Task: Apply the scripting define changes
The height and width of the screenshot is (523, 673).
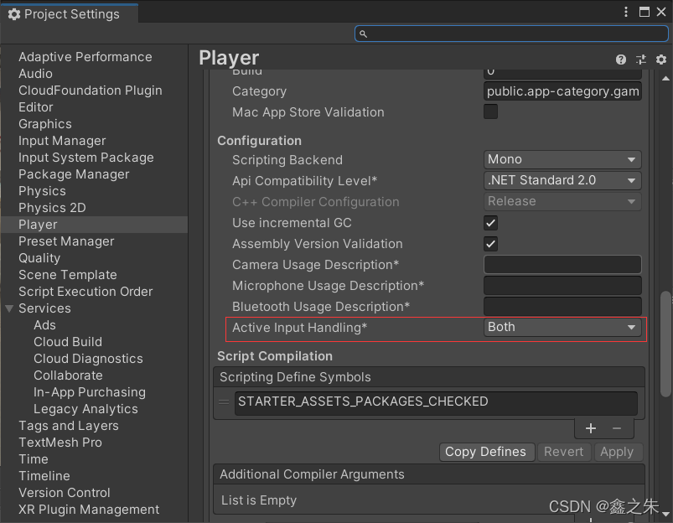Action: click(x=618, y=452)
